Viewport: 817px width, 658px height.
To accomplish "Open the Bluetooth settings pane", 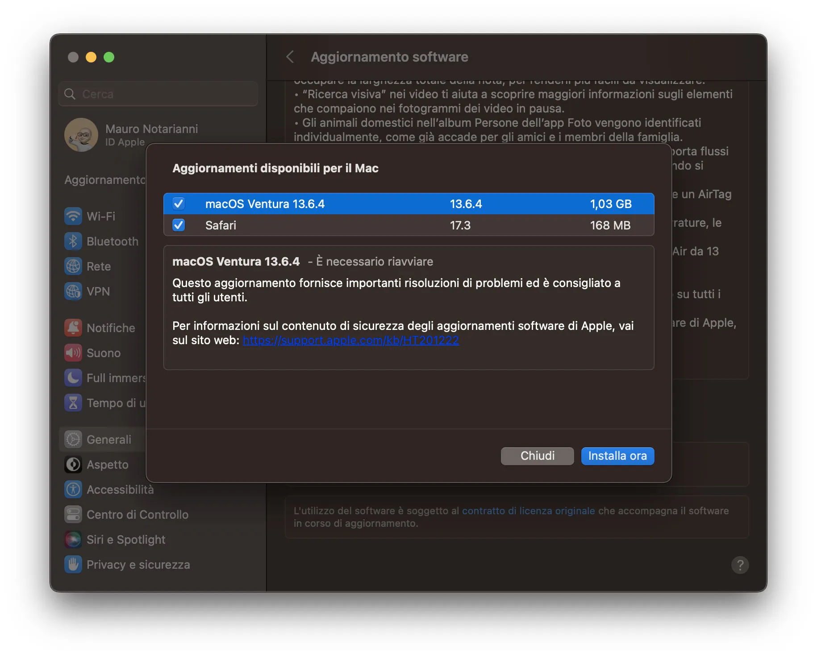I will point(113,242).
